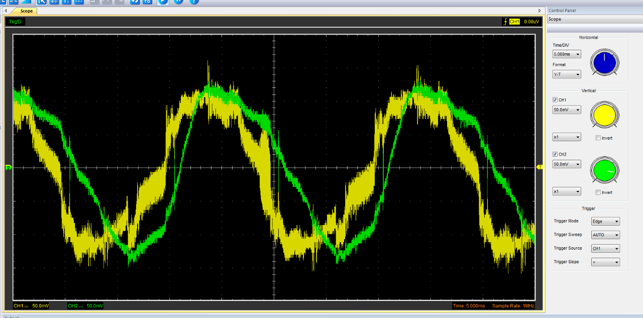The height and width of the screenshot is (318, 643).
Task: Click the blue horizontal Time/DIV knob
Action: point(605,63)
